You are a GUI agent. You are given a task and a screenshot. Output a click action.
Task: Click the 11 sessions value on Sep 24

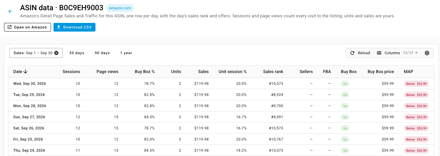tap(78, 150)
